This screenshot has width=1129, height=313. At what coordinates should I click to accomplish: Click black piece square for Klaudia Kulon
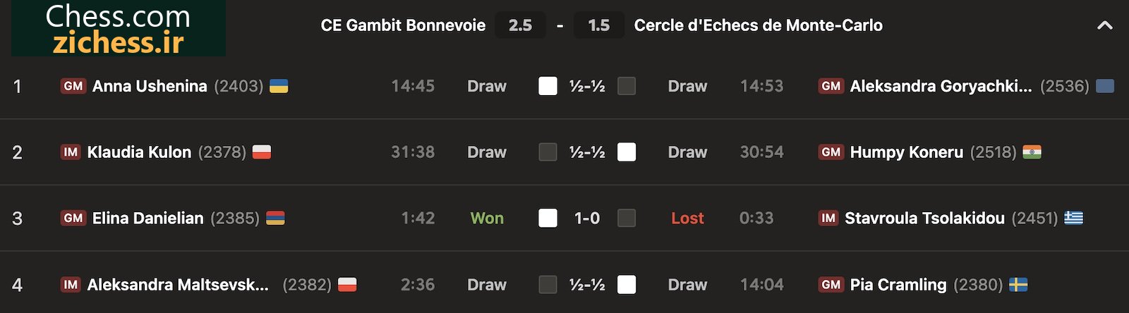click(548, 152)
